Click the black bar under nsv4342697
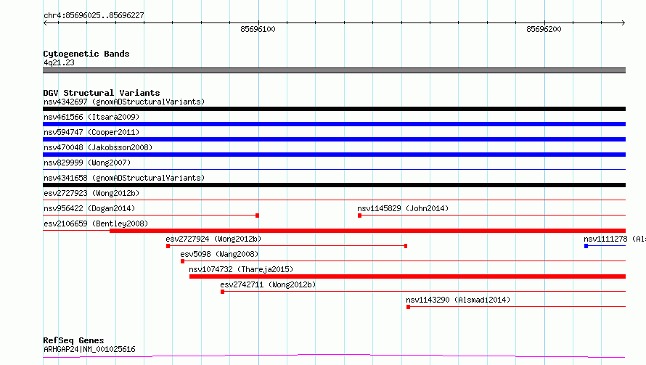Viewport: 646px width, 365px height. pyautogui.click(x=334, y=109)
